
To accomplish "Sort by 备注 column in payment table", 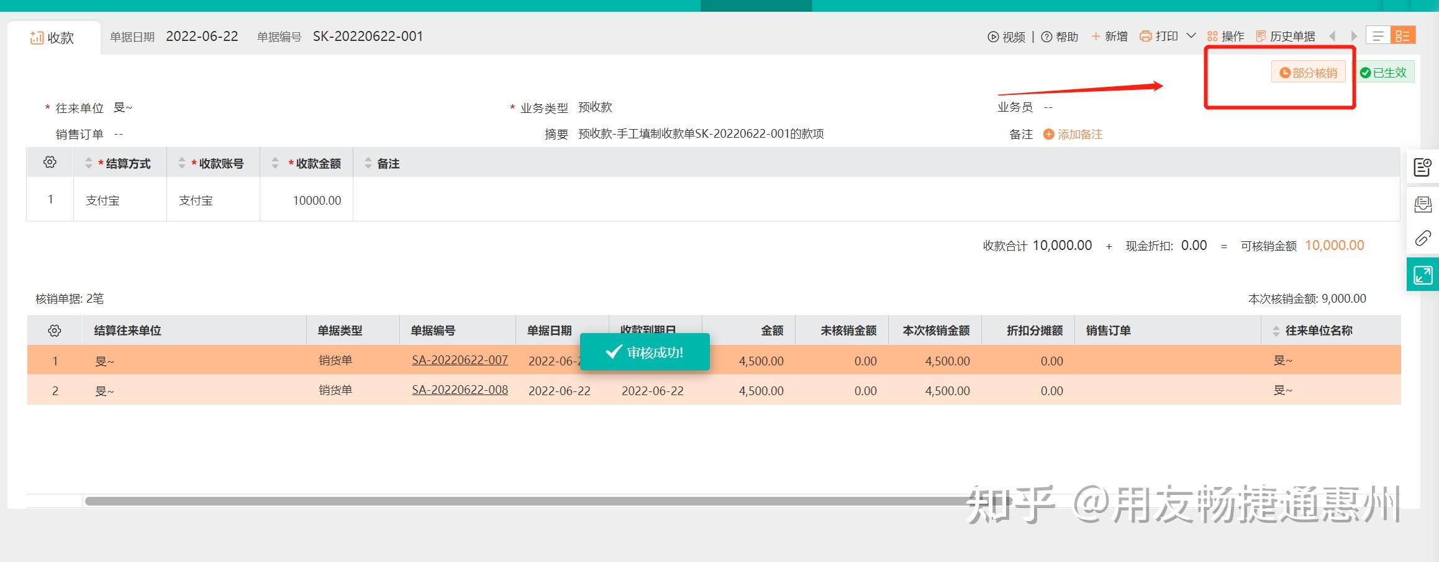I will pos(368,163).
